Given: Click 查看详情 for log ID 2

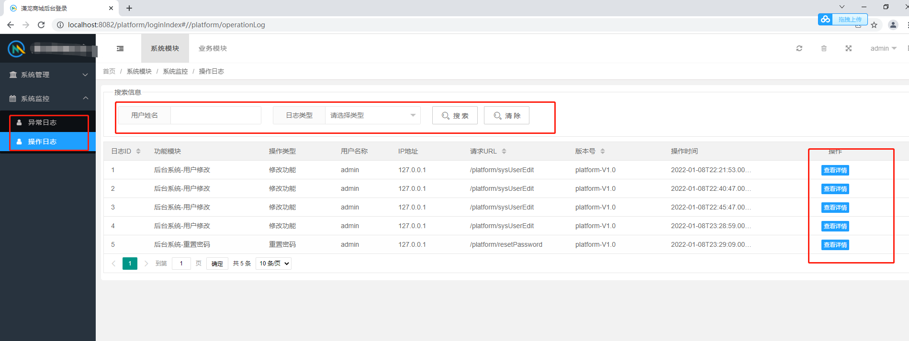Looking at the screenshot, I should (x=835, y=189).
